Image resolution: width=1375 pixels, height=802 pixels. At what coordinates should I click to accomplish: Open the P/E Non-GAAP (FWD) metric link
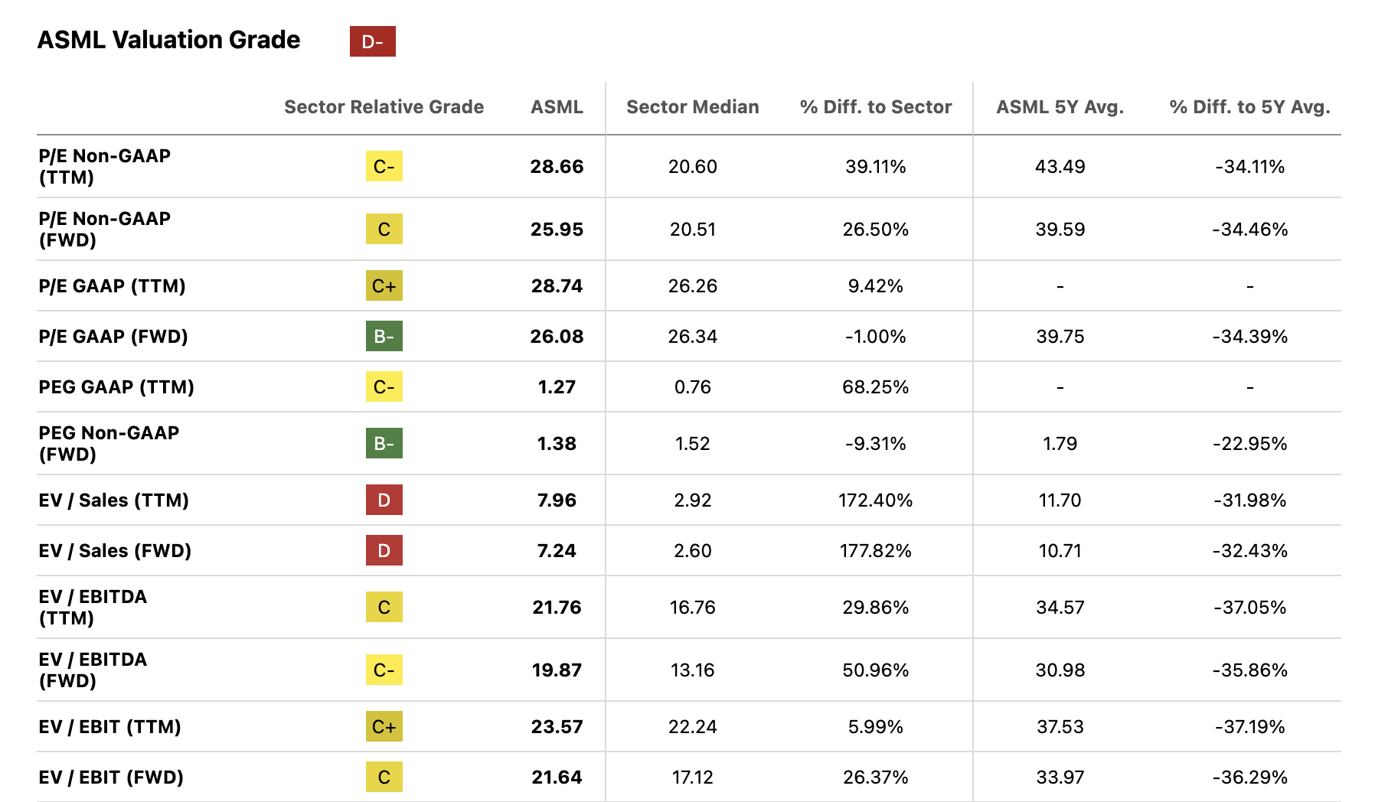(x=105, y=229)
